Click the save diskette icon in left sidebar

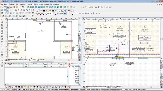point(2,25)
